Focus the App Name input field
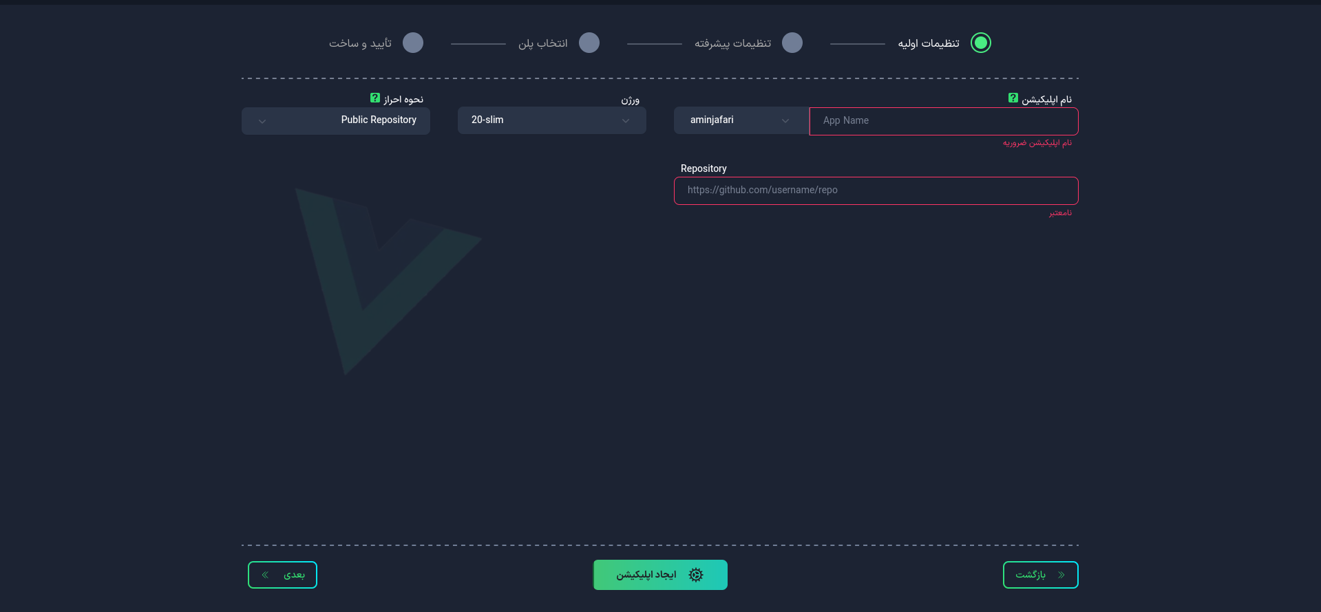Viewport: 1321px width, 612px height. 944,121
